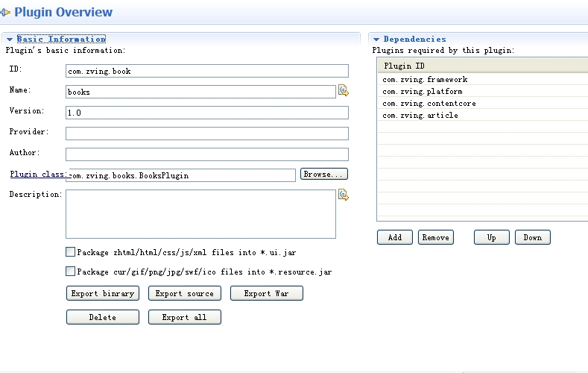
Task: Collapse the Basic Information section
Action: pos(10,40)
